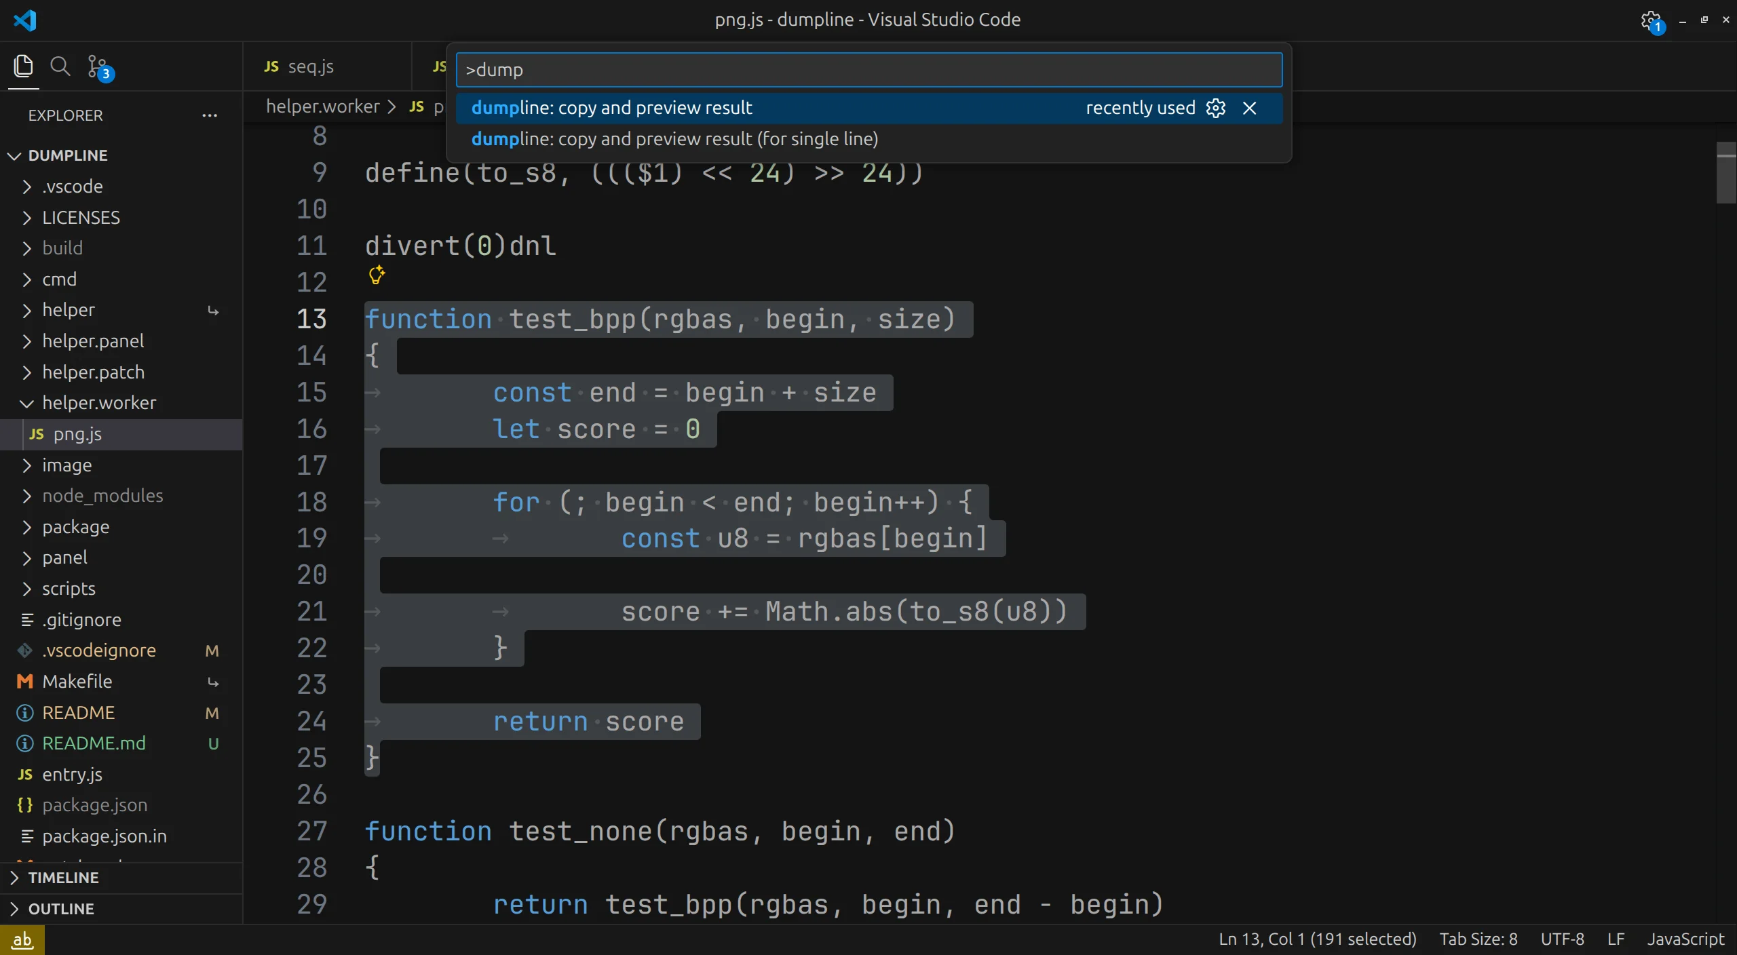Open Manage gear icon in title bar
Viewport: 1737px width, 955px height.
coord(1650,20)
